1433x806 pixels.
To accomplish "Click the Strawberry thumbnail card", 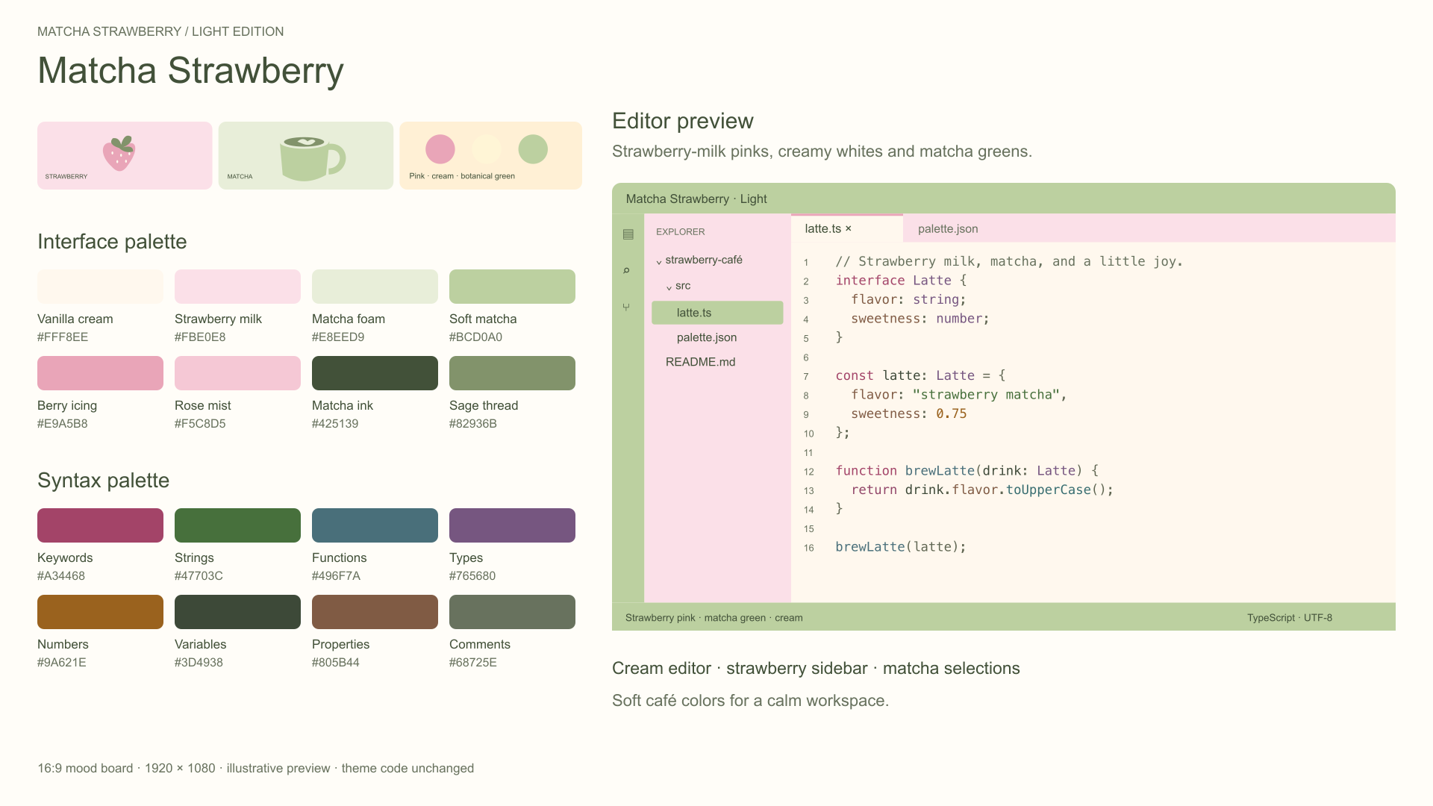I will coord(125,155).
